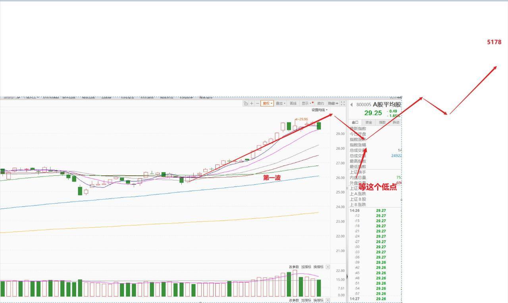Click 加指标 in volume indicator panel
The width and height of the screenshot is (508, 303).
point(306,267)
